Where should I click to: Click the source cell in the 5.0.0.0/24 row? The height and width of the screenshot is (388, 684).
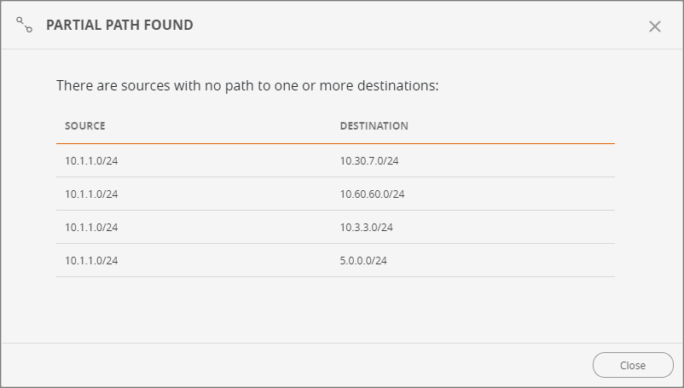pyautogui.click(x=91, y=260)
